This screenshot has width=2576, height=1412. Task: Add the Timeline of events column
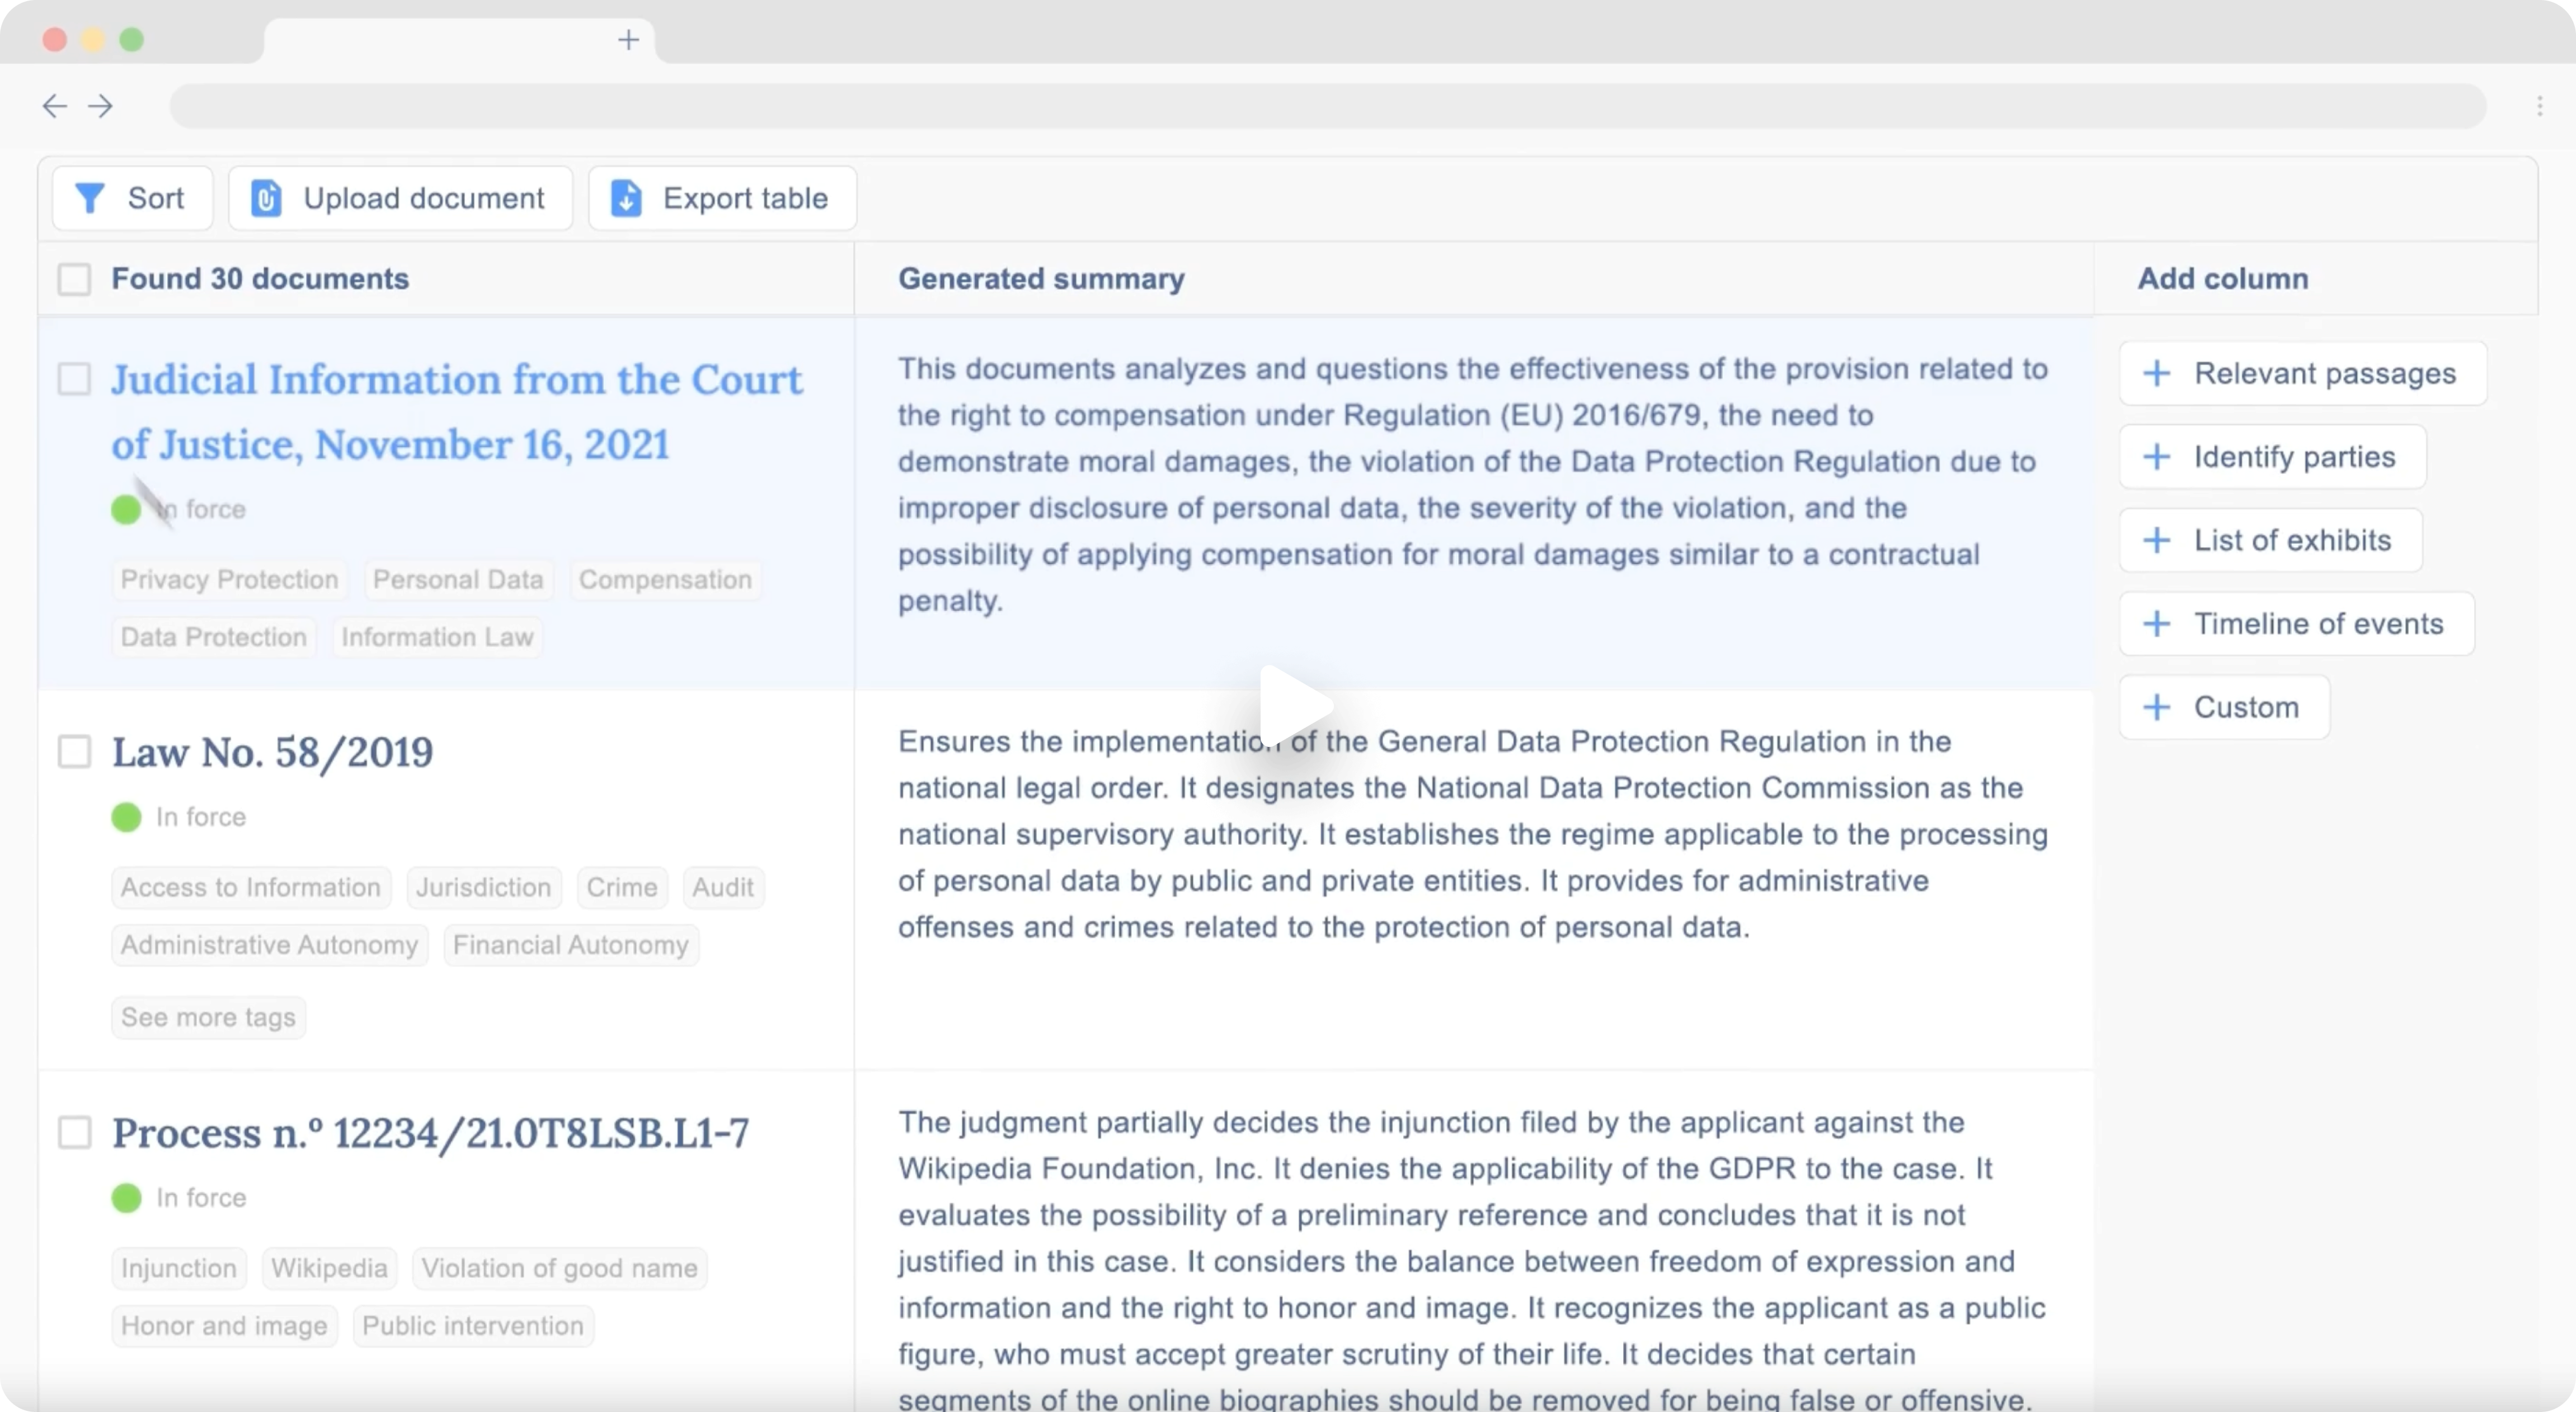2296,624
